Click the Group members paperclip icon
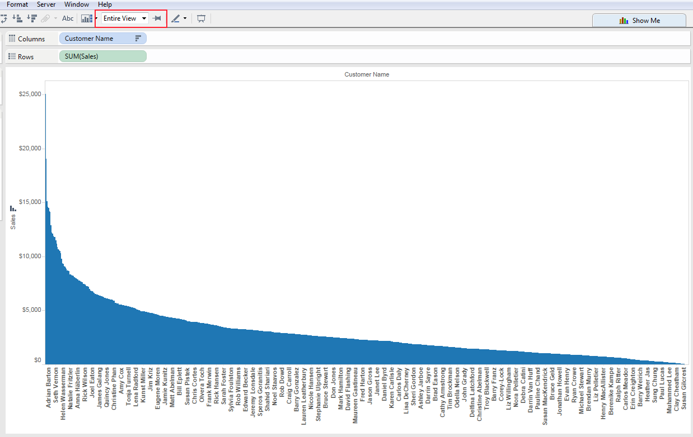 pos(45,18)
